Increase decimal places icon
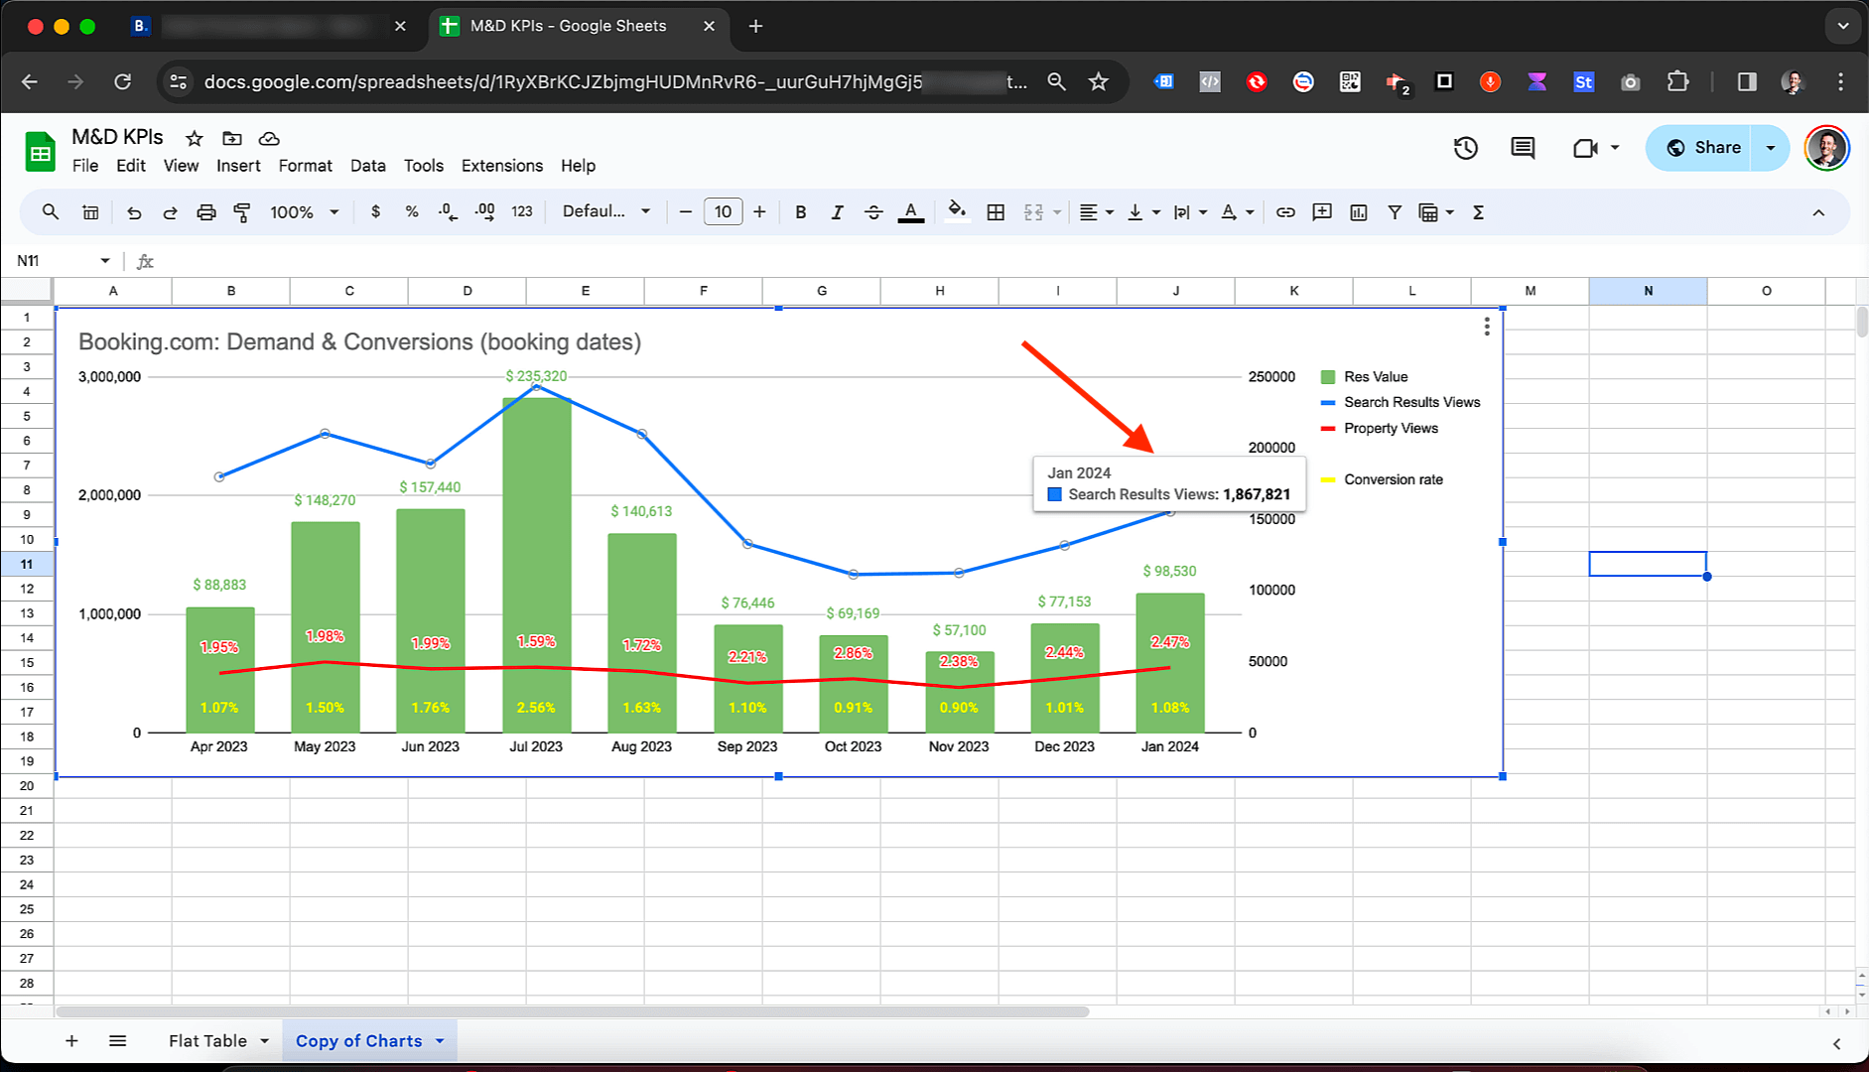1869x1072 pixels. coord(484,211)
